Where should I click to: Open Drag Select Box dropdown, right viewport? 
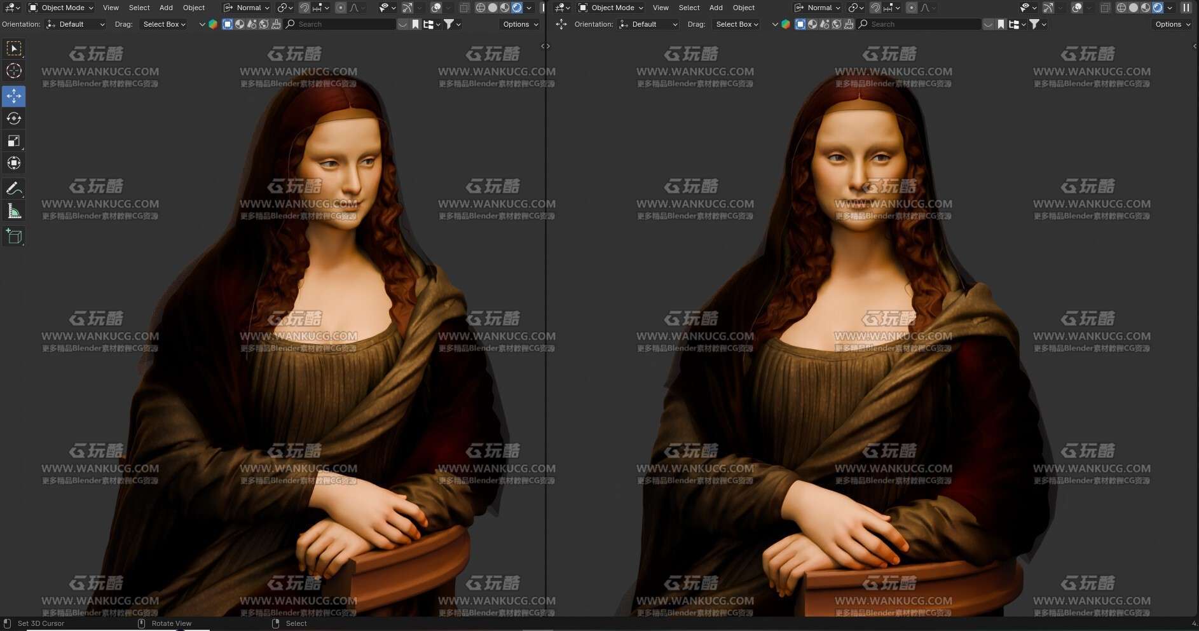pyautogui.click(x=736, y=24)
